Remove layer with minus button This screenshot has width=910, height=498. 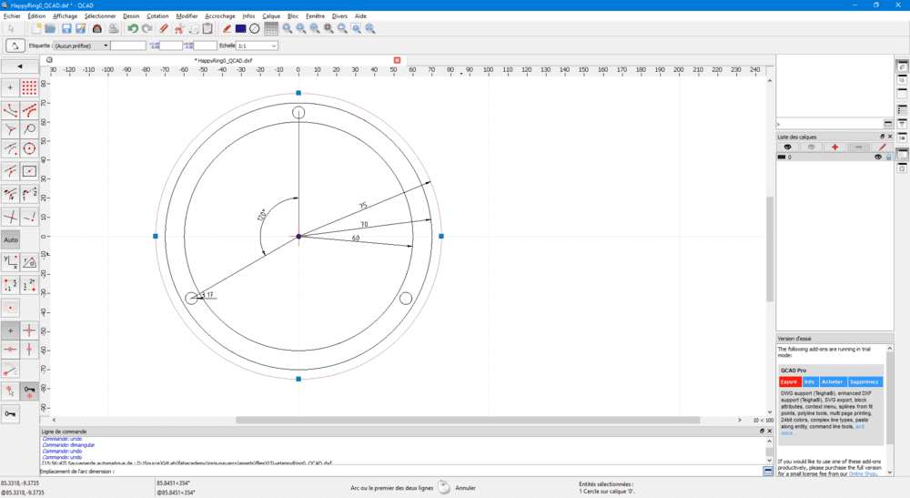(x=858, y=147)
